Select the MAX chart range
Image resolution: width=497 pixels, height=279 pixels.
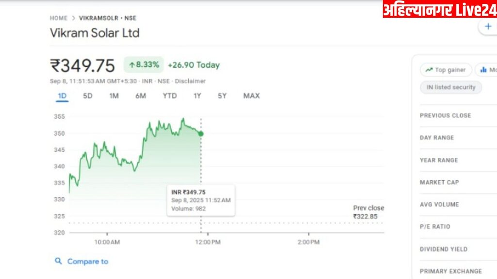251,96
